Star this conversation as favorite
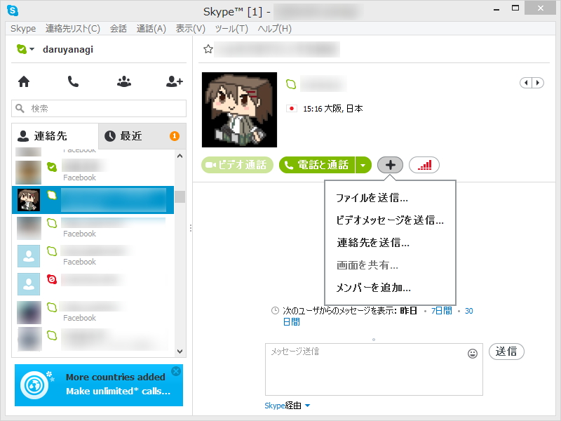 pos(208,49)
